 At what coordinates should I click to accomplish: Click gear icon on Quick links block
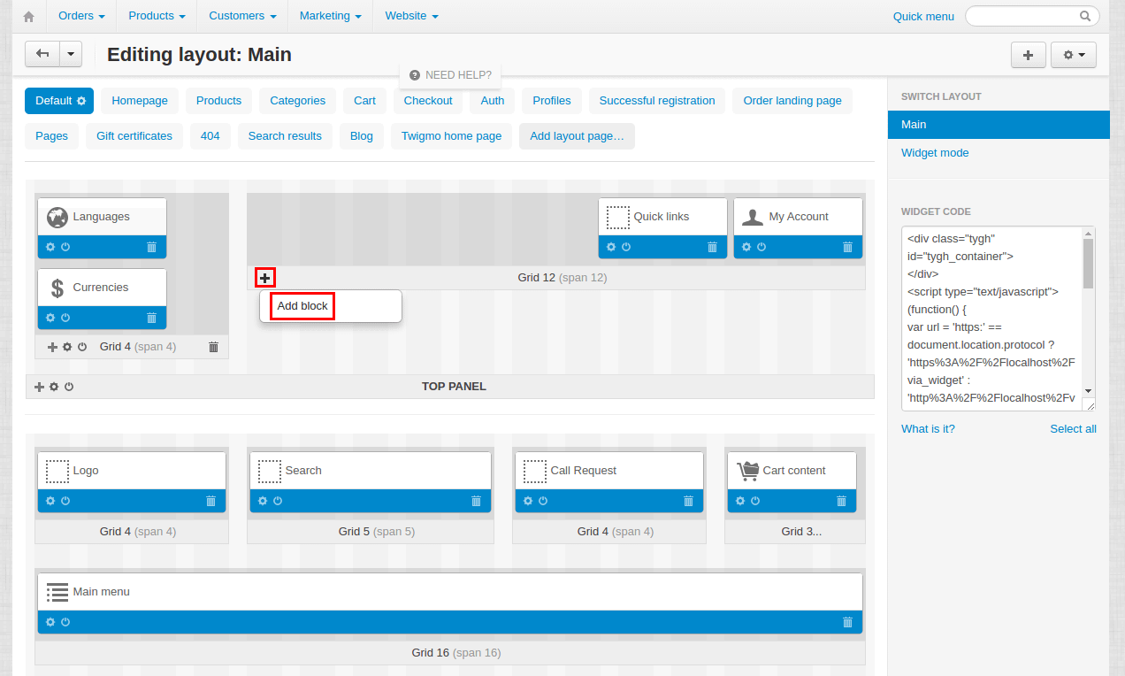click(x=611, y=247)
